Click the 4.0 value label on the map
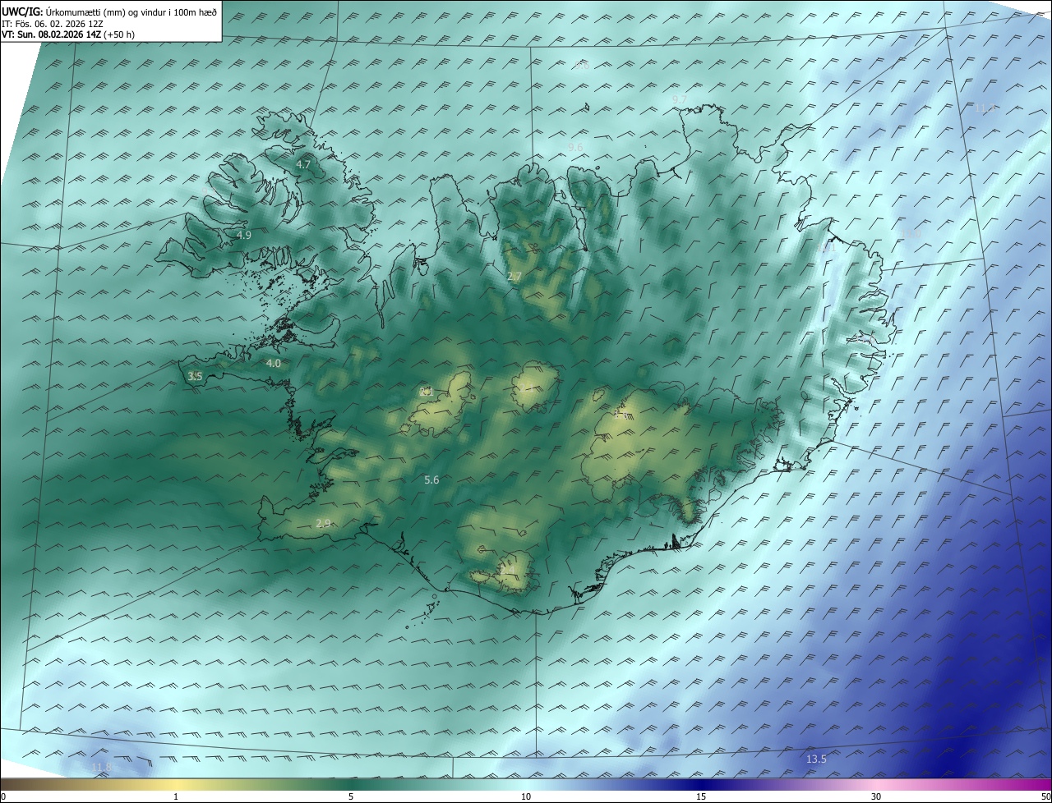 tap(274, 363)
